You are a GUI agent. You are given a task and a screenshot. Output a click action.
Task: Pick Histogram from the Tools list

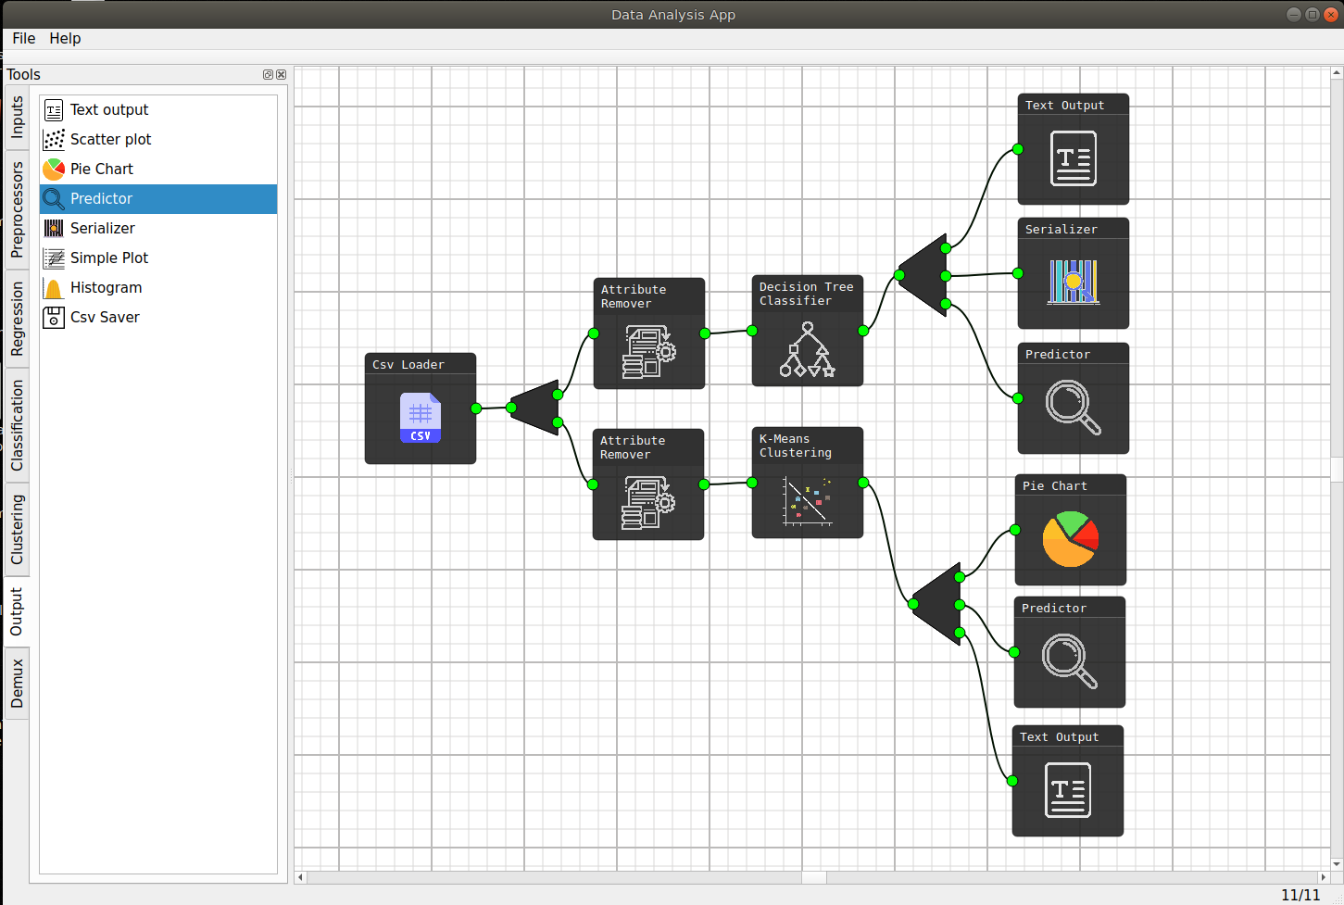coord(106,287)
